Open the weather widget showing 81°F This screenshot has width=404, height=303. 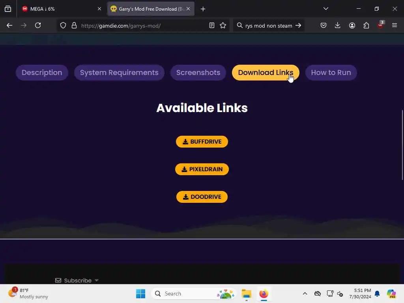point(28,294)
